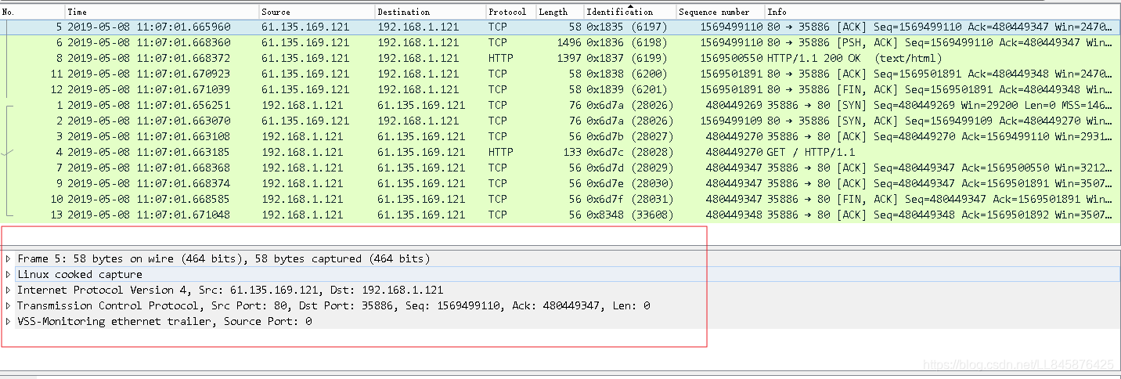This screenshot has width=1121, height=379.
Task: Select packet number 13 row
Action: [x=560, y=215]
